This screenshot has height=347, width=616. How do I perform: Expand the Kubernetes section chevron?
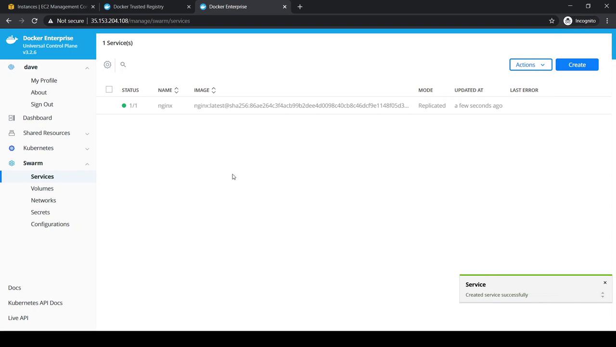click(x=87, y=148)
